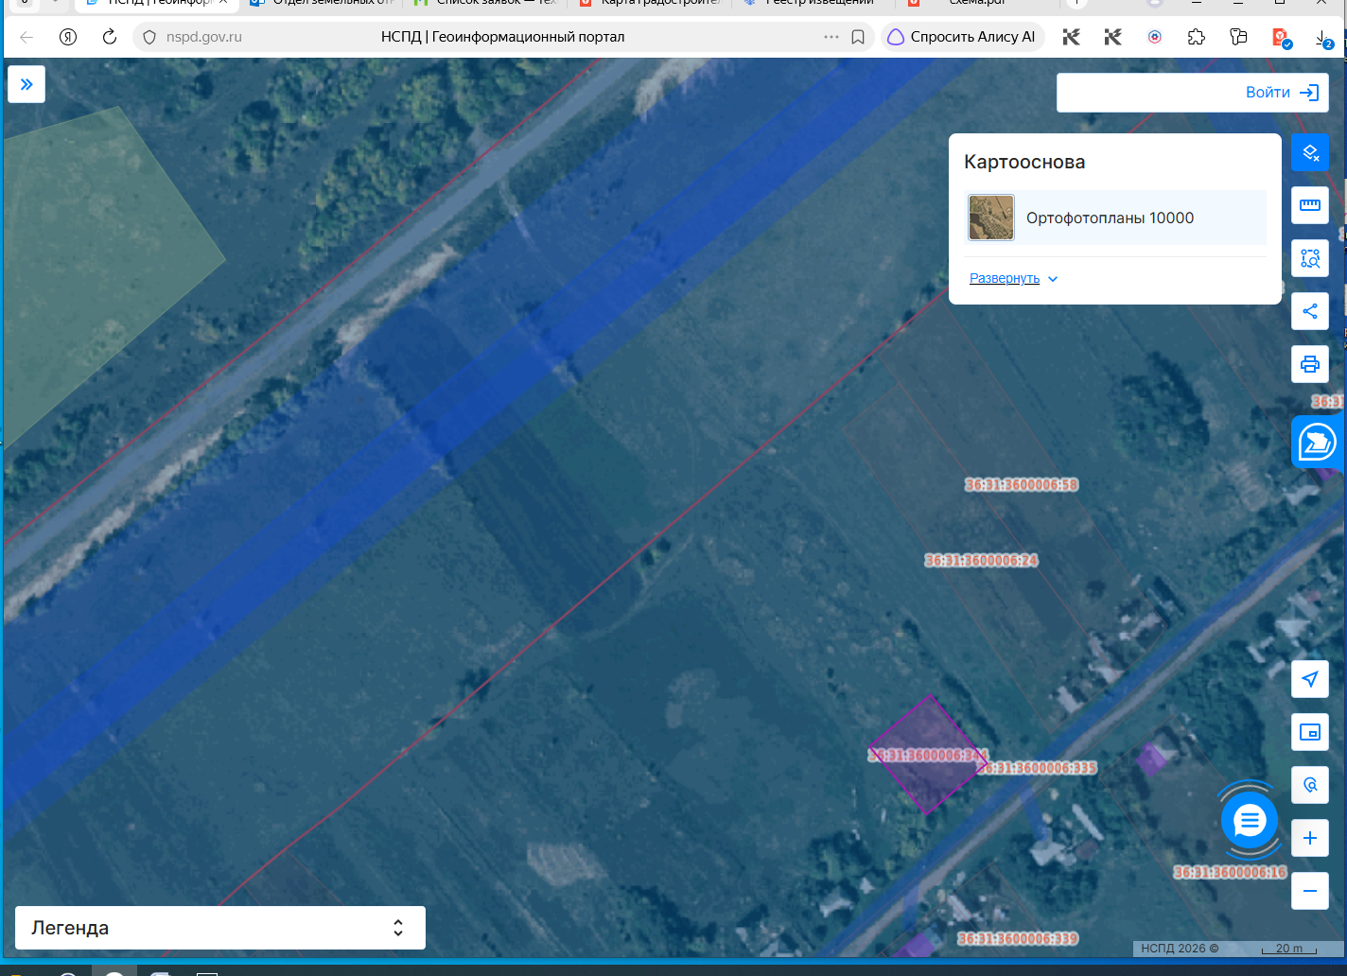Viewport: 1347px width, 976px height.
Task: Click parcel label 36:31:3600006:58
Action: [1022, 485]
